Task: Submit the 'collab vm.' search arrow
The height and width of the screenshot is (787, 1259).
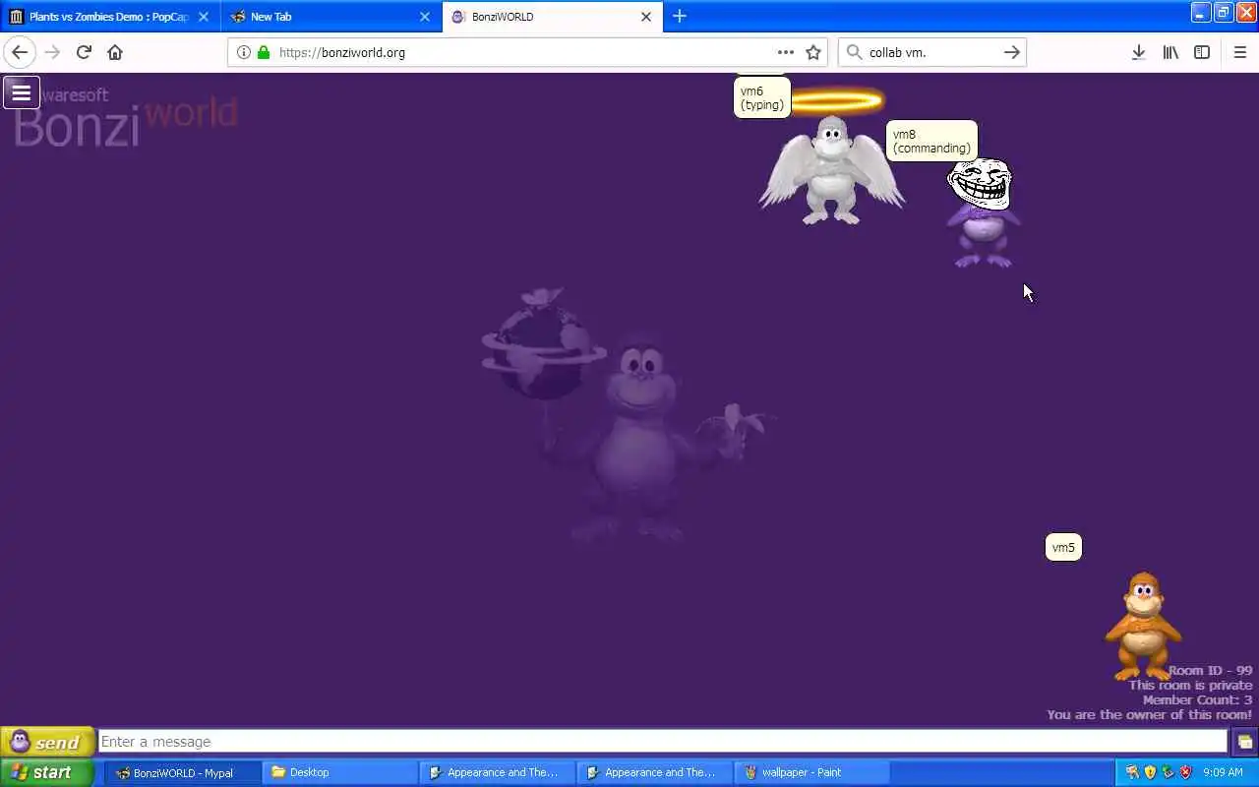Action: (1011, 52)
